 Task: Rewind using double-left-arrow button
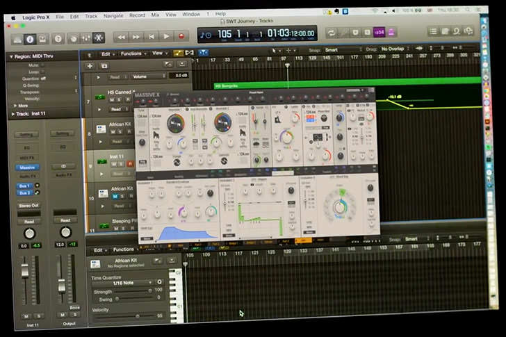point(121,38)
